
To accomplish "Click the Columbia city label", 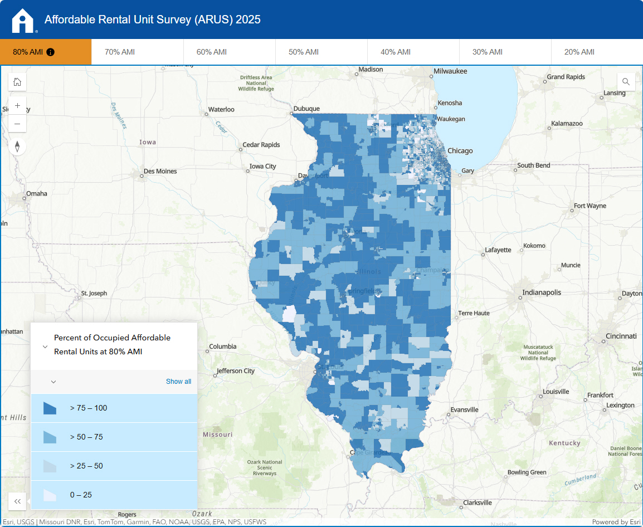I will point(223,347).
